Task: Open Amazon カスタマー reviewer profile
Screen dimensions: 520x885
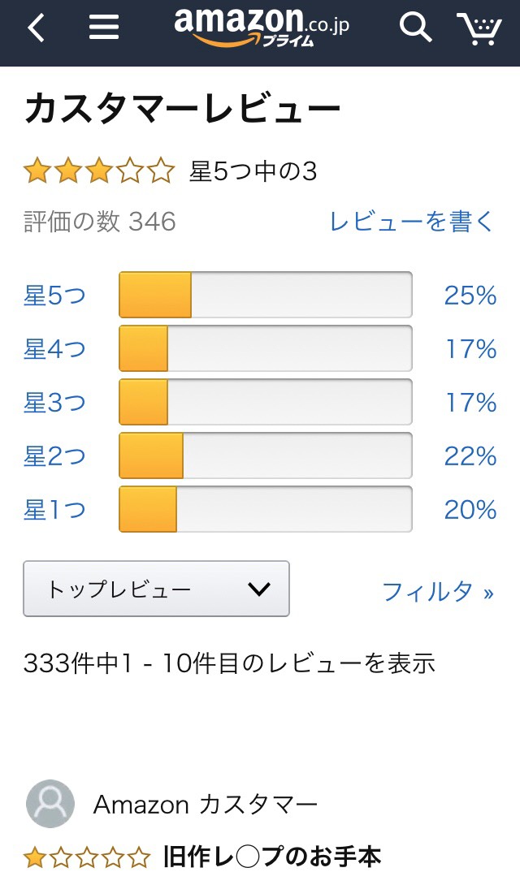Action: tap(205, 804)
